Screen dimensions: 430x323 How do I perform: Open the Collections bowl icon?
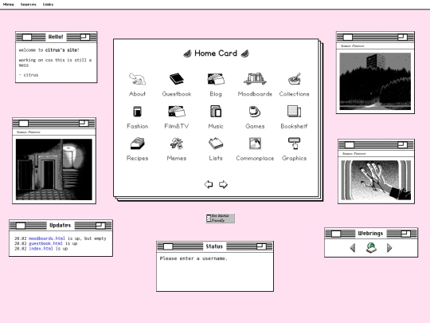click(x=295, y=79)
